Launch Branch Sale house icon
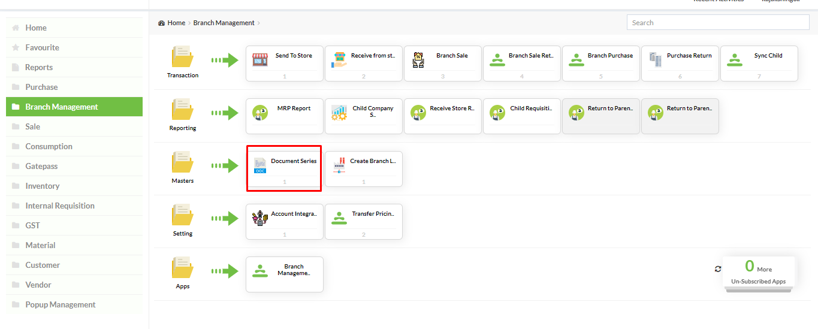 coord(418,59)
